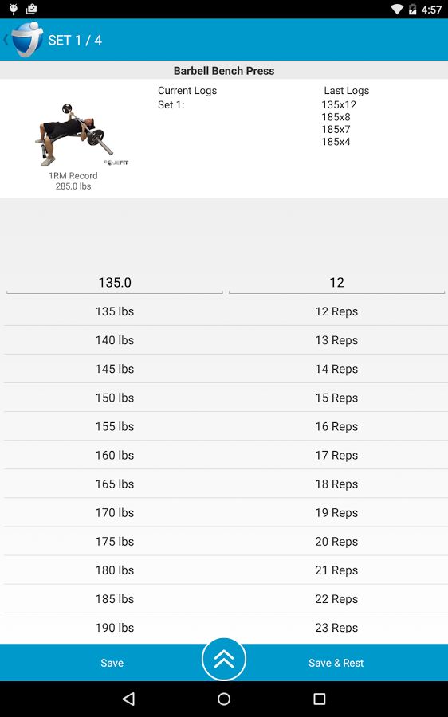Tap the 1RM Record 285.0 lbs label

pyautogui.click(x=73, y=181)
